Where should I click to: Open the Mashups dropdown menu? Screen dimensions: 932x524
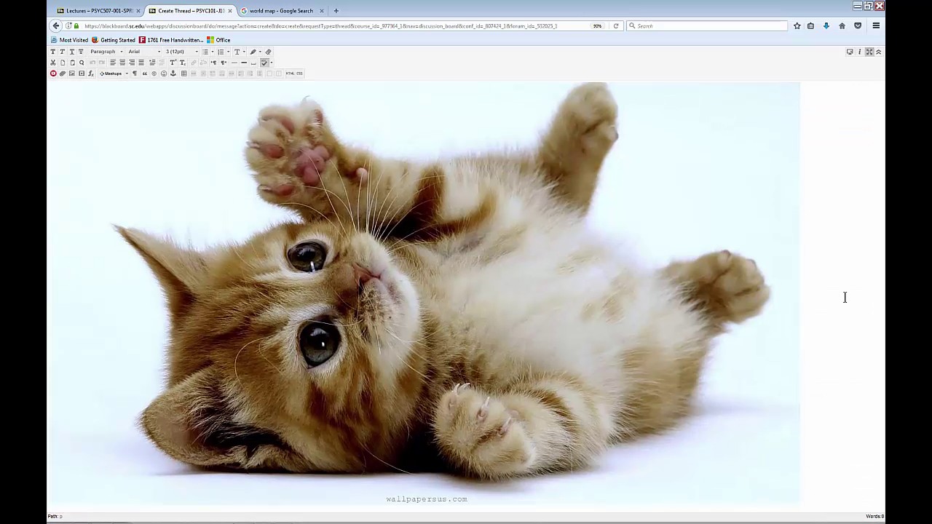pos(114,74)
